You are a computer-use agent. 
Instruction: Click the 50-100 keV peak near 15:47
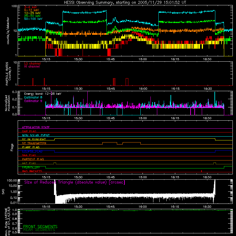coord(115,18)
